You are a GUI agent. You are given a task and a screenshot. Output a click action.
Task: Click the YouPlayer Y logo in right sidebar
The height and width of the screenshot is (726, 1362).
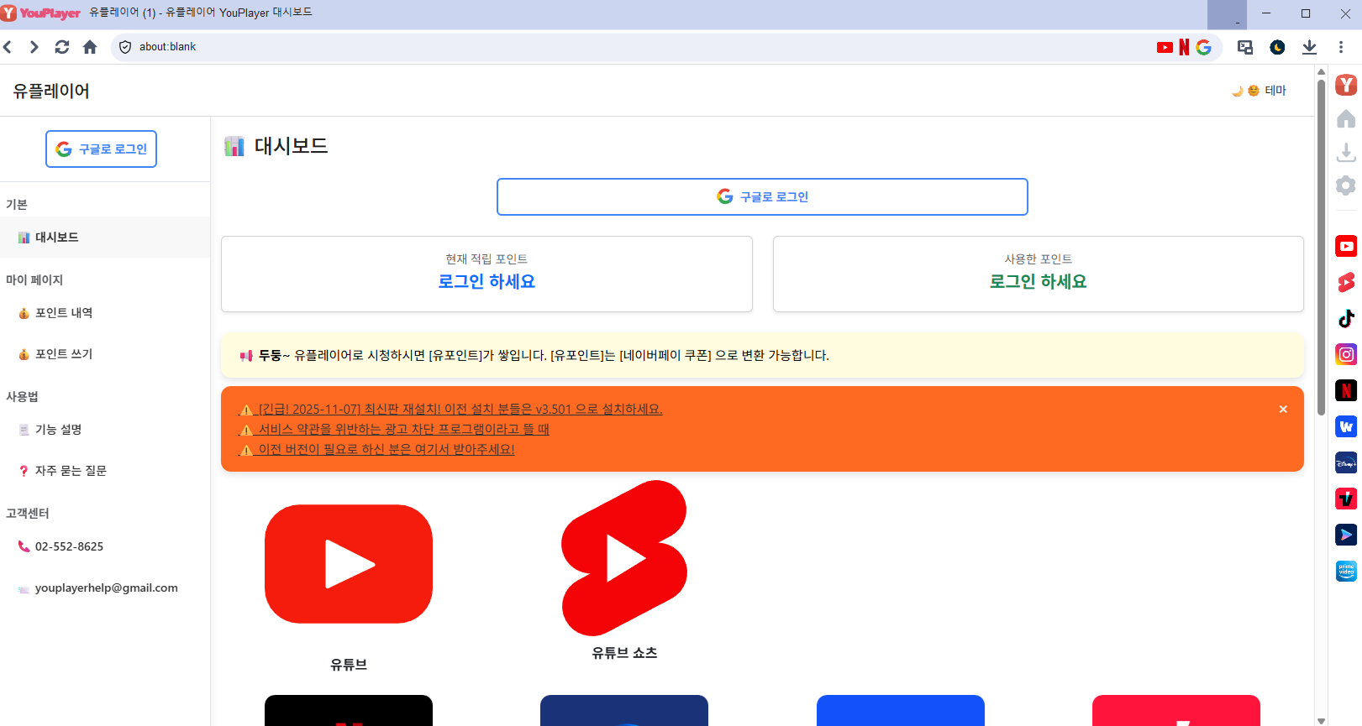point(1346,85)
